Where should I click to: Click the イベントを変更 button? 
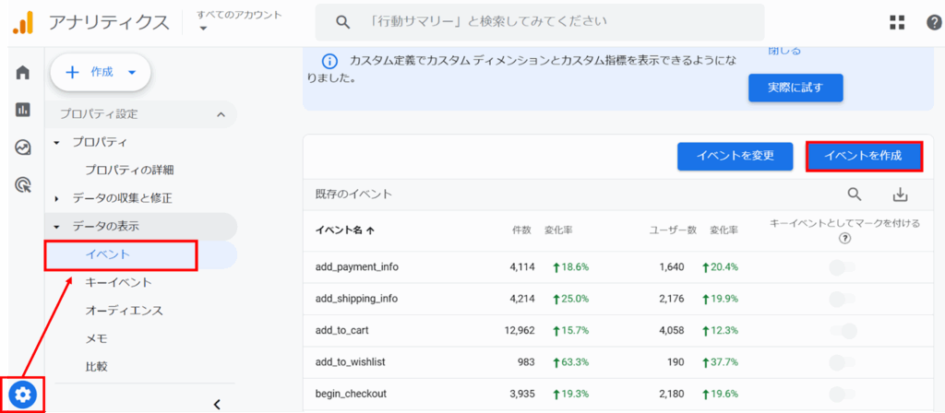(x=735, y=156)
